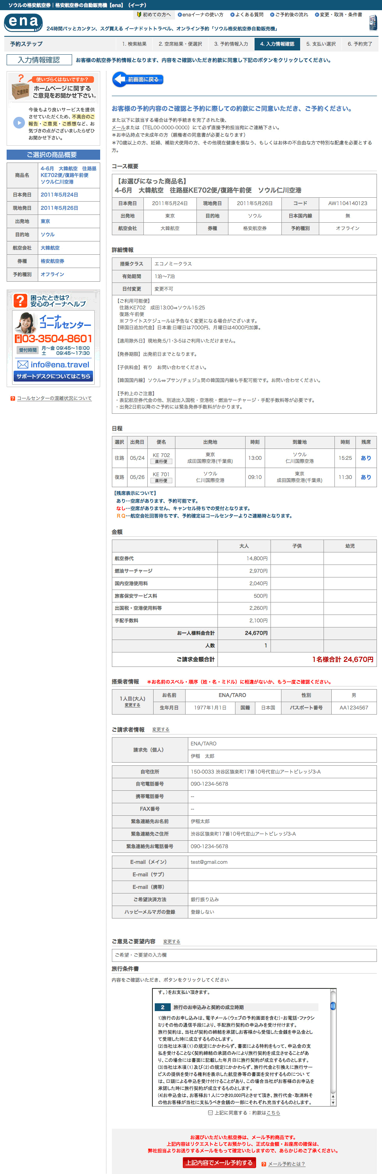The height and width of the screenshot is (1174, 382).
Task: Open the ご予約後の流れ header link
Action: (289, 14)
